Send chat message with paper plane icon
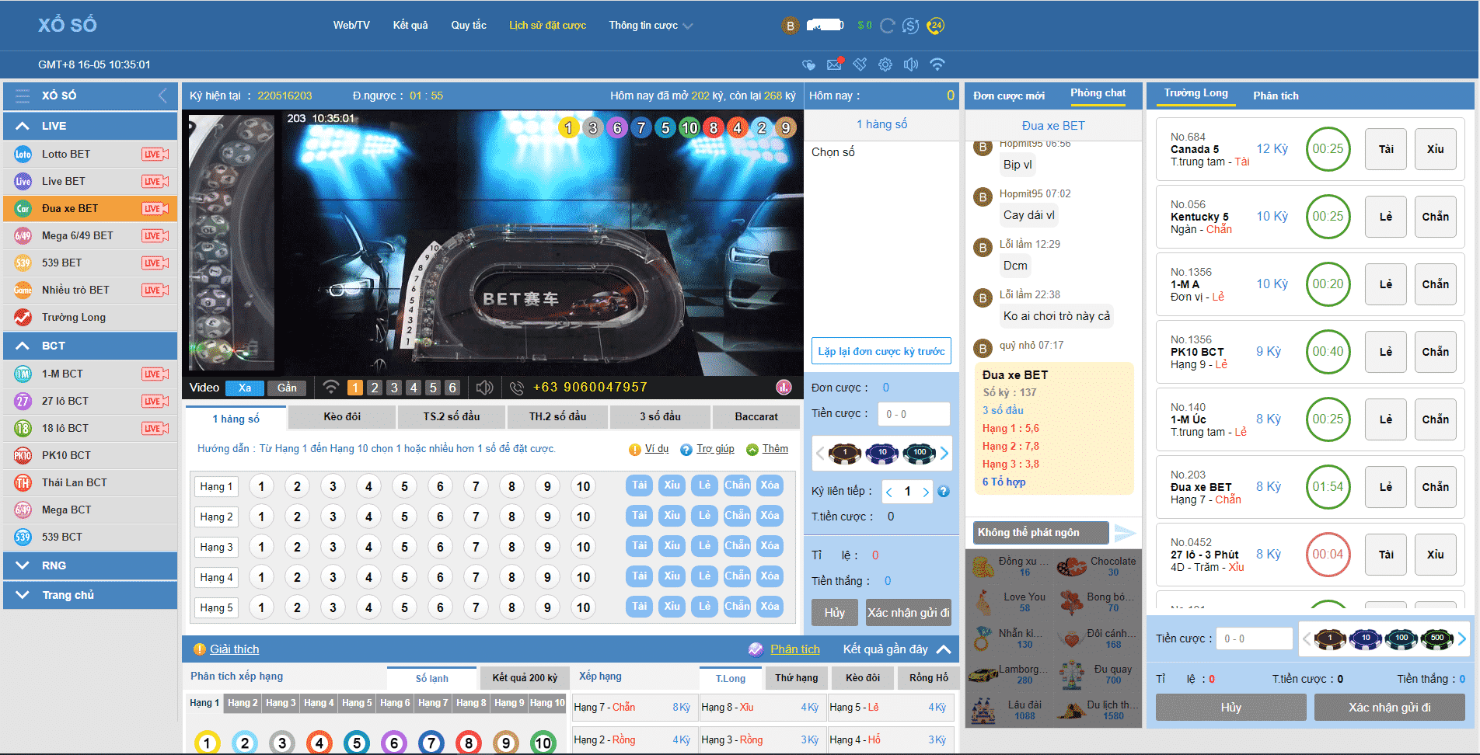 point(1124,533)
